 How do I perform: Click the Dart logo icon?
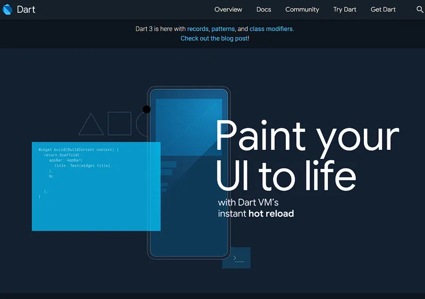click(7, 10)
